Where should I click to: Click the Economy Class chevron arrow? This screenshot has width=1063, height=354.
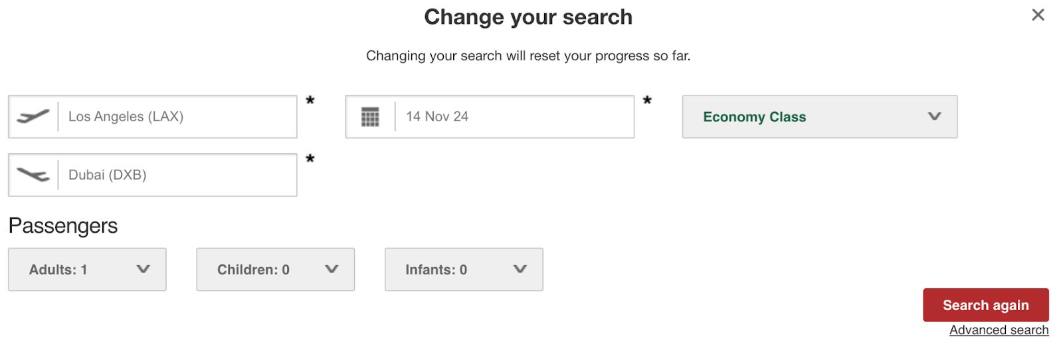click(934, 117)
